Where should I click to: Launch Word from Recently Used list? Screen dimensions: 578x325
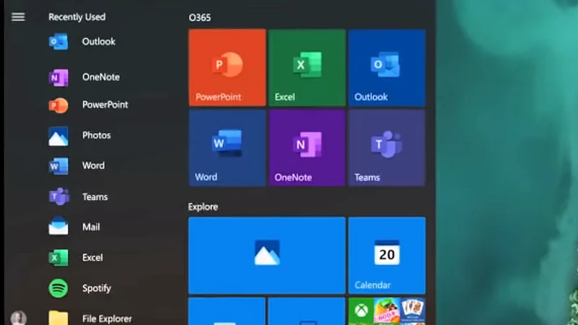[x=77, y=166]
